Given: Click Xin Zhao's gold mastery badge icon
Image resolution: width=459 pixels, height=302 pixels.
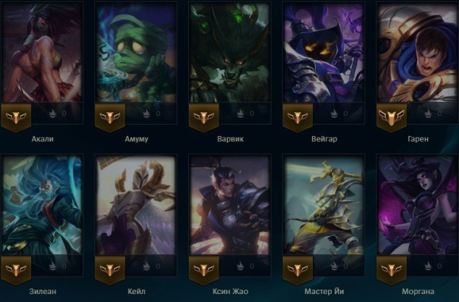Looking at the screenshot, I should coord(203,270).
